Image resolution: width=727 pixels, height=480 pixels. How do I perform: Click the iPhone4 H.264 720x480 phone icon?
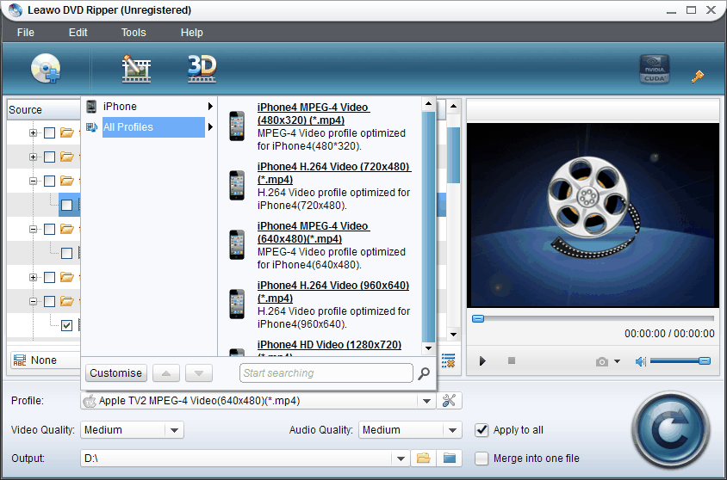click(x=237, y=185)
